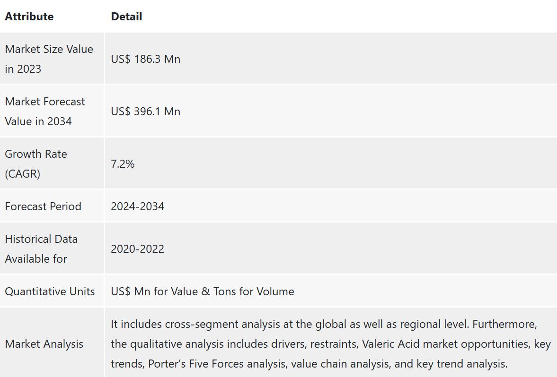Click the US$ 396.1 Mn value
The height and width of the screenshot is (377, 557).
146,111
